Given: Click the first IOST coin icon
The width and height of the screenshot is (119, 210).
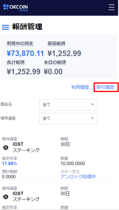Looking at the screenshot, I should click(6, 147).
